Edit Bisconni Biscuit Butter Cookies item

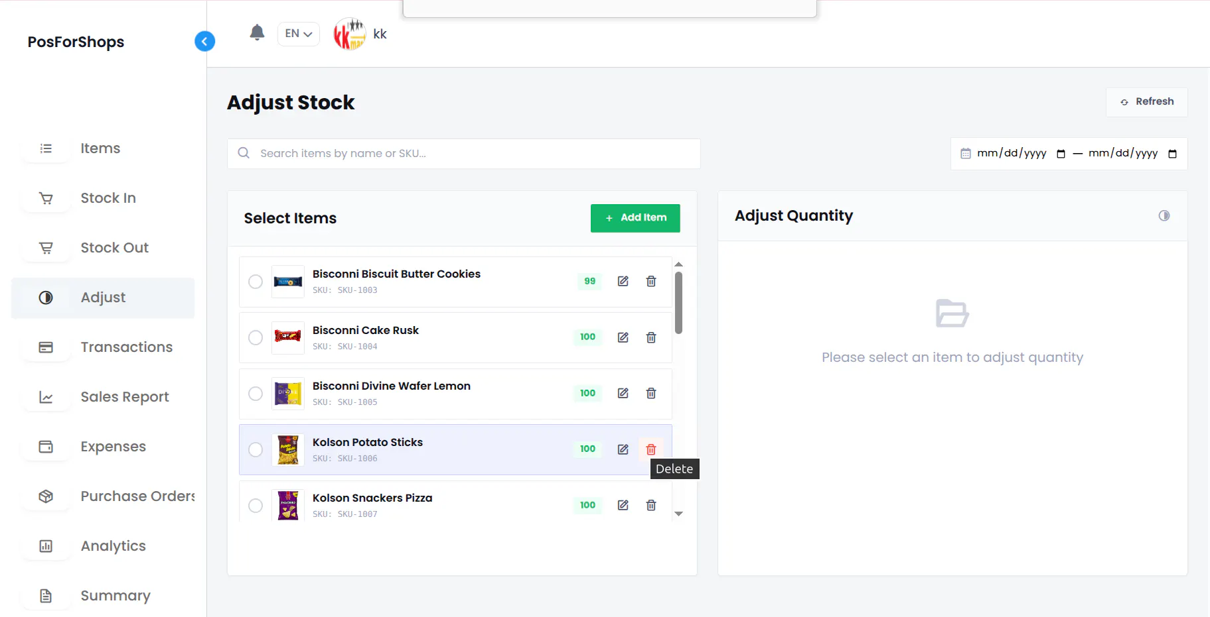tap(623, 281)
